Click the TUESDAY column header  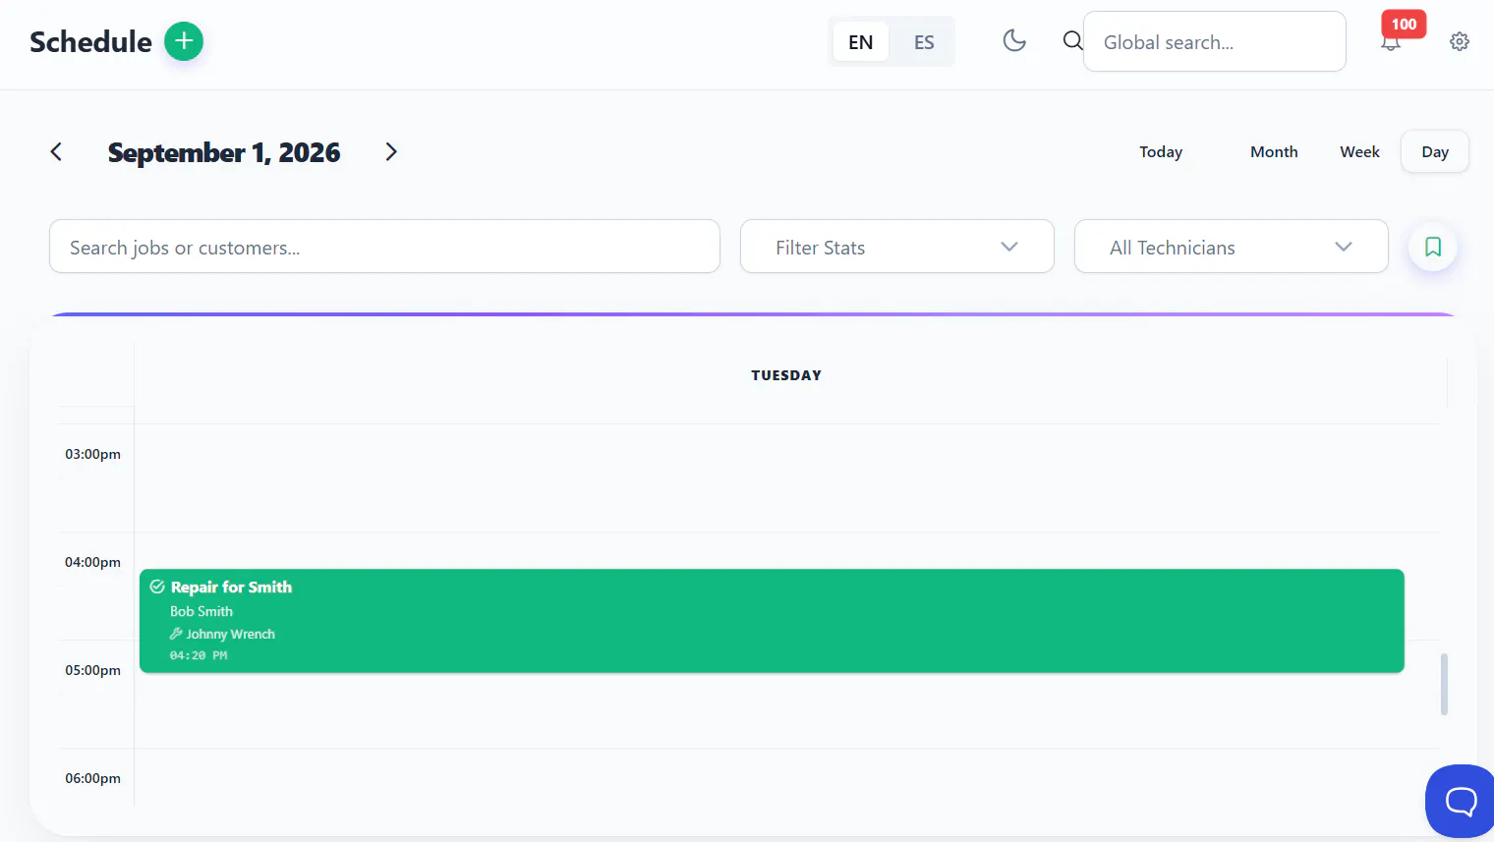tap(786, 375)
